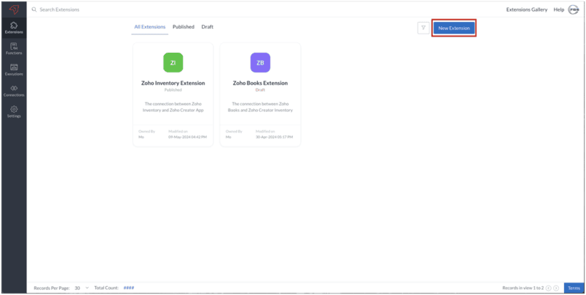Go to previous records page arrow
This screenshot has height=295, width=586.
548,288
